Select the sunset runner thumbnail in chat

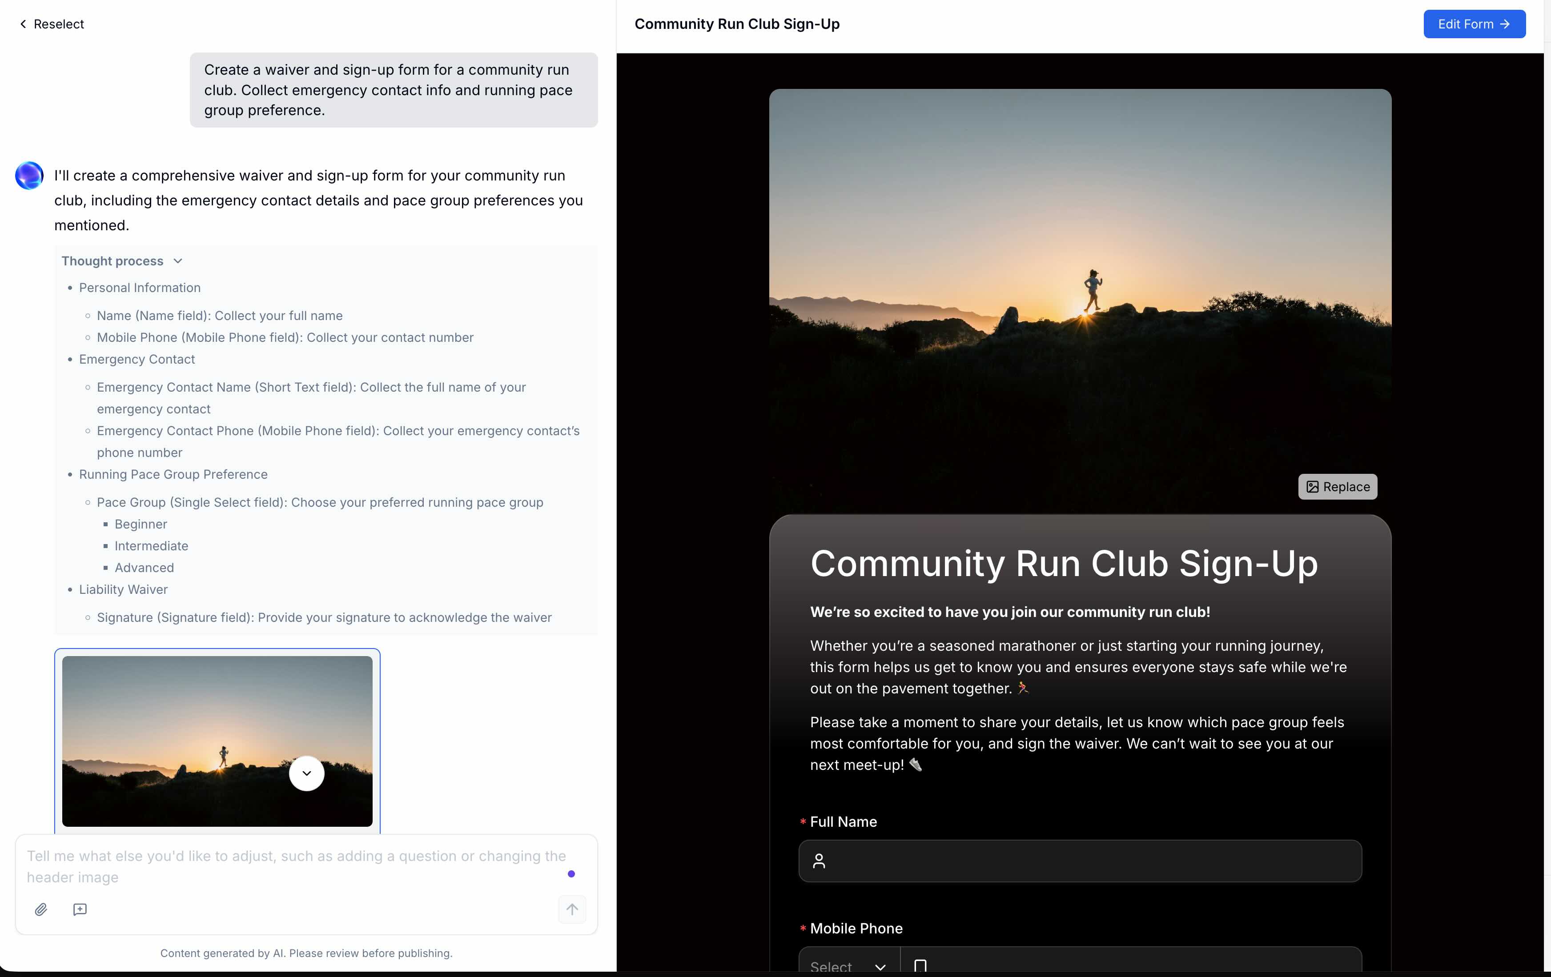pos(193,721)
